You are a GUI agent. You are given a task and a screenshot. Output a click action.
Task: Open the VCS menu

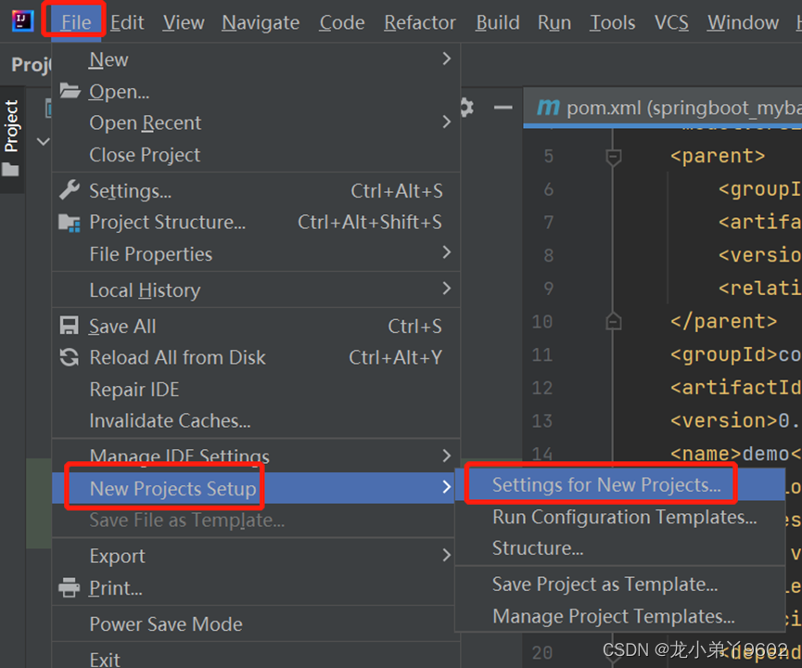671,22
